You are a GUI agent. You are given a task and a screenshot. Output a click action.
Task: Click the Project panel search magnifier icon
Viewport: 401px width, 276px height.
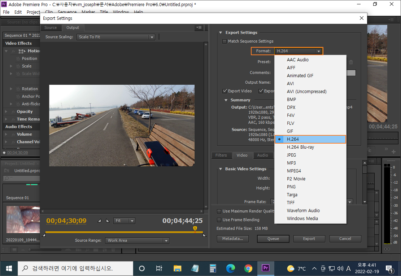6,178
